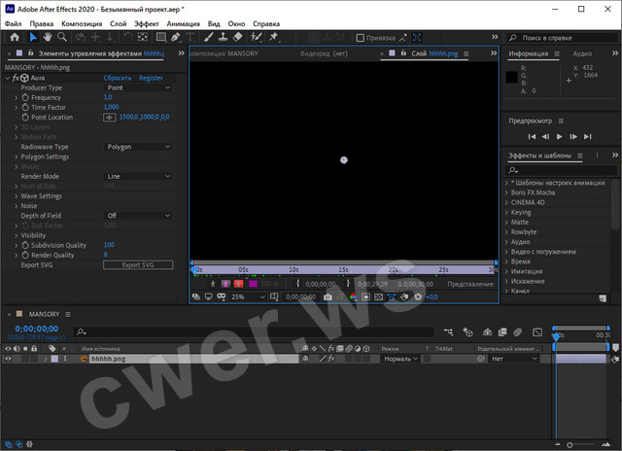Switch to the Композиция MANSORY tab
The image size is (622, 451).
223,53
